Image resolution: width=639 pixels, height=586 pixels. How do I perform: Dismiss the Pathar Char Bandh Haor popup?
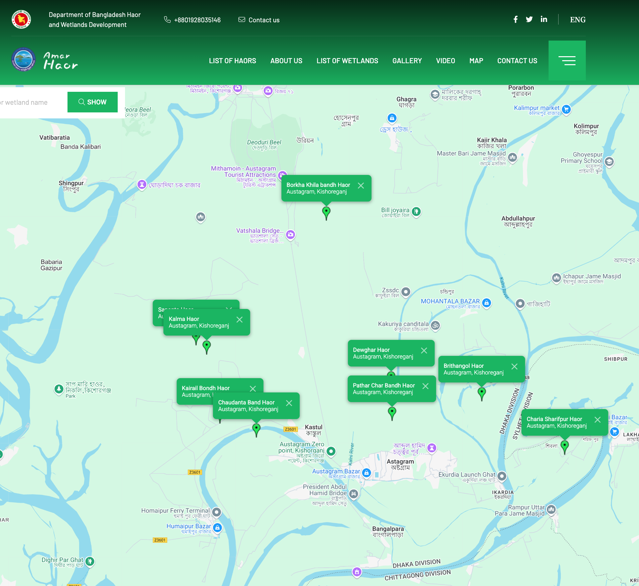(425, 386)
